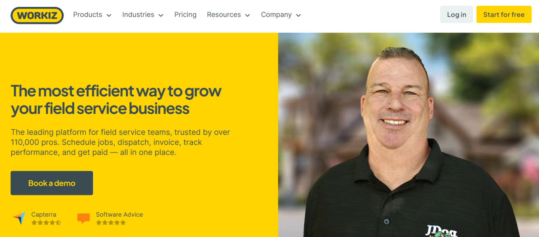Open the Products menu
539x237 pixels.
click(x=92, y=15)
